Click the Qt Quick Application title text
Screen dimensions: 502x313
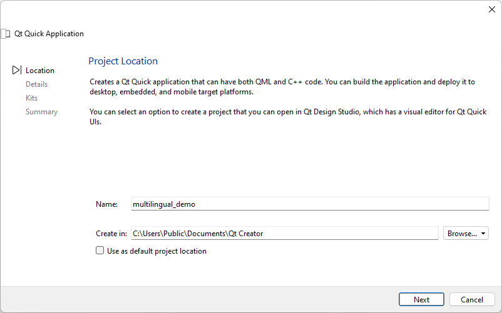(49, 34)
